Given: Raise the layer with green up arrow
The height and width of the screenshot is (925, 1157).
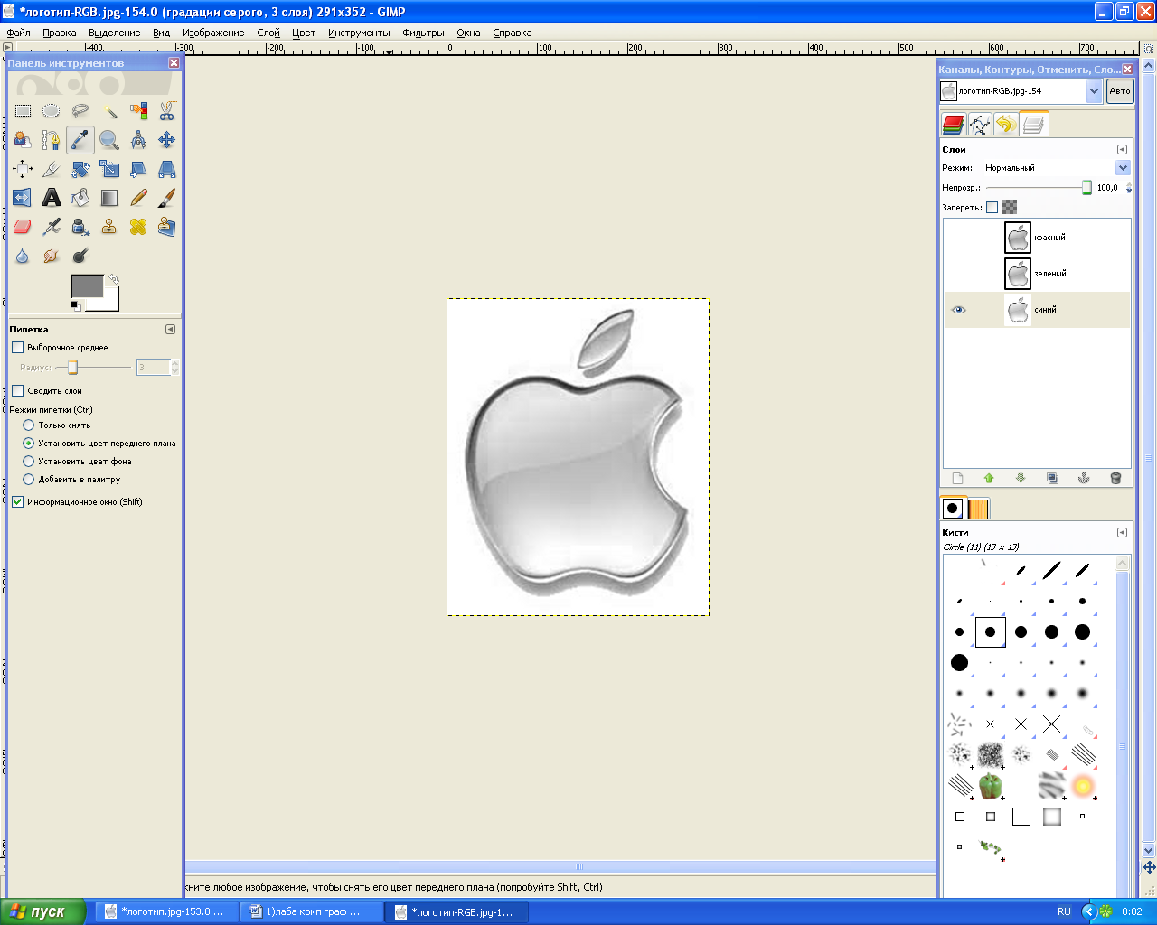Looking at the screenshot, I should (989, 478).
